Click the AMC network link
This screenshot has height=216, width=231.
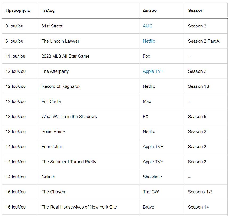point(147,26)
